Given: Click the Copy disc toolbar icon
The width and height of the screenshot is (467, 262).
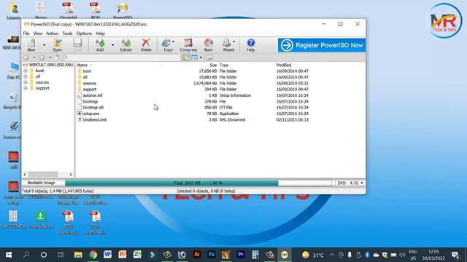Looking at the screenshot, I should click(167, 45).
